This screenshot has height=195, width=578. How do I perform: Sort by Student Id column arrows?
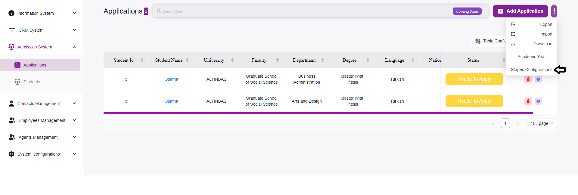(x=142, y=60)
